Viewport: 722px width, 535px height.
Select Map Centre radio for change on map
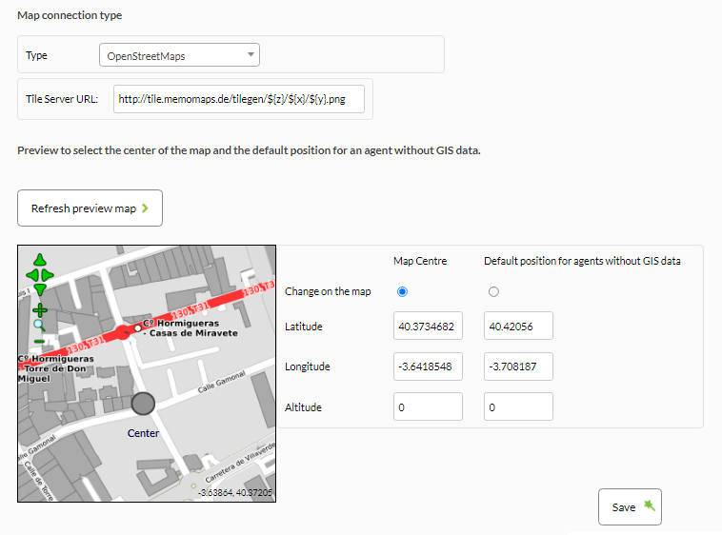pyautogui.click(x=402, y=291)
